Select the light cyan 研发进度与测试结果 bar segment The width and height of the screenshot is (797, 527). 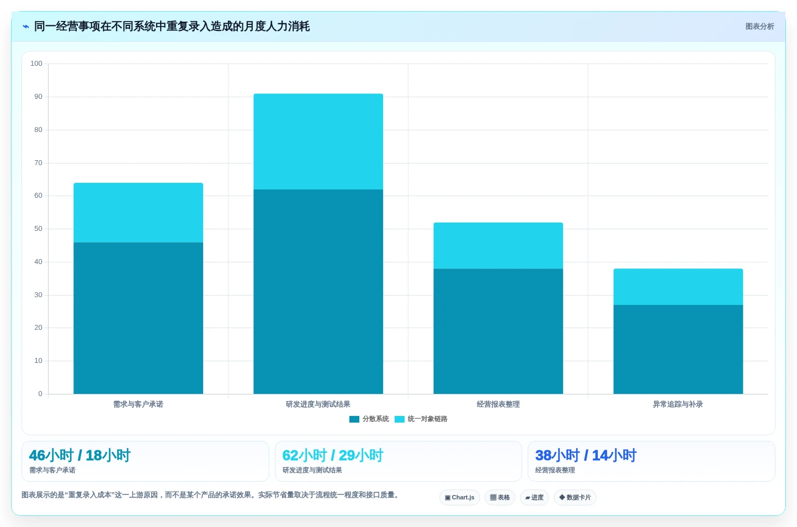click(x=318, y=141)
